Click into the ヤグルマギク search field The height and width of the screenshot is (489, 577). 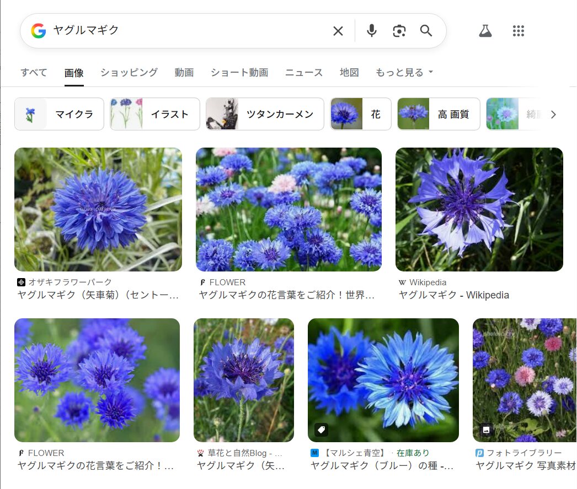[188, 31]
